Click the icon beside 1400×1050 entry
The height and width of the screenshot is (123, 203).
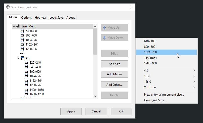pos(26,90)
